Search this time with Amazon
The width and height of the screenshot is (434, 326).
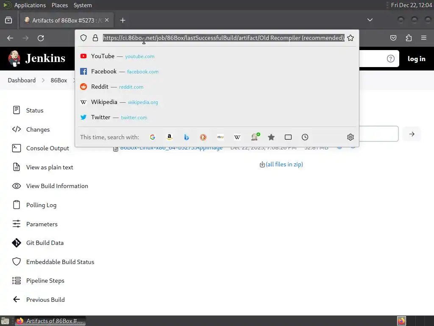[170, 137]
